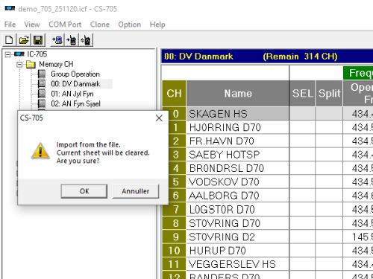
Task: Click the ST0VRING D70 name cell
Action: 238,223
